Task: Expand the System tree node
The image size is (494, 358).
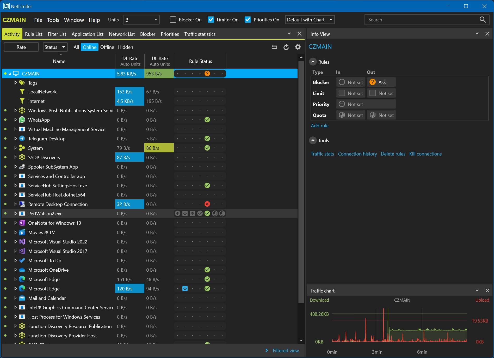Action: [15, 148]
